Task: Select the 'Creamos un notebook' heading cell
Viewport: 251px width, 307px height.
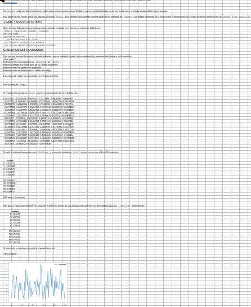Action: [23, 50]
